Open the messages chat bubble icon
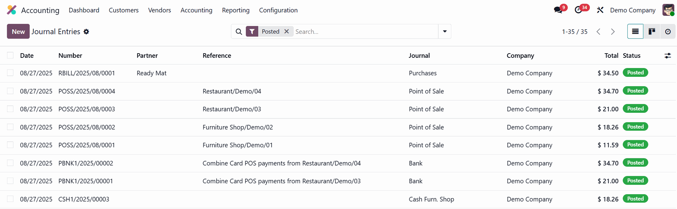The image size is (677, 209). [558, 10]
